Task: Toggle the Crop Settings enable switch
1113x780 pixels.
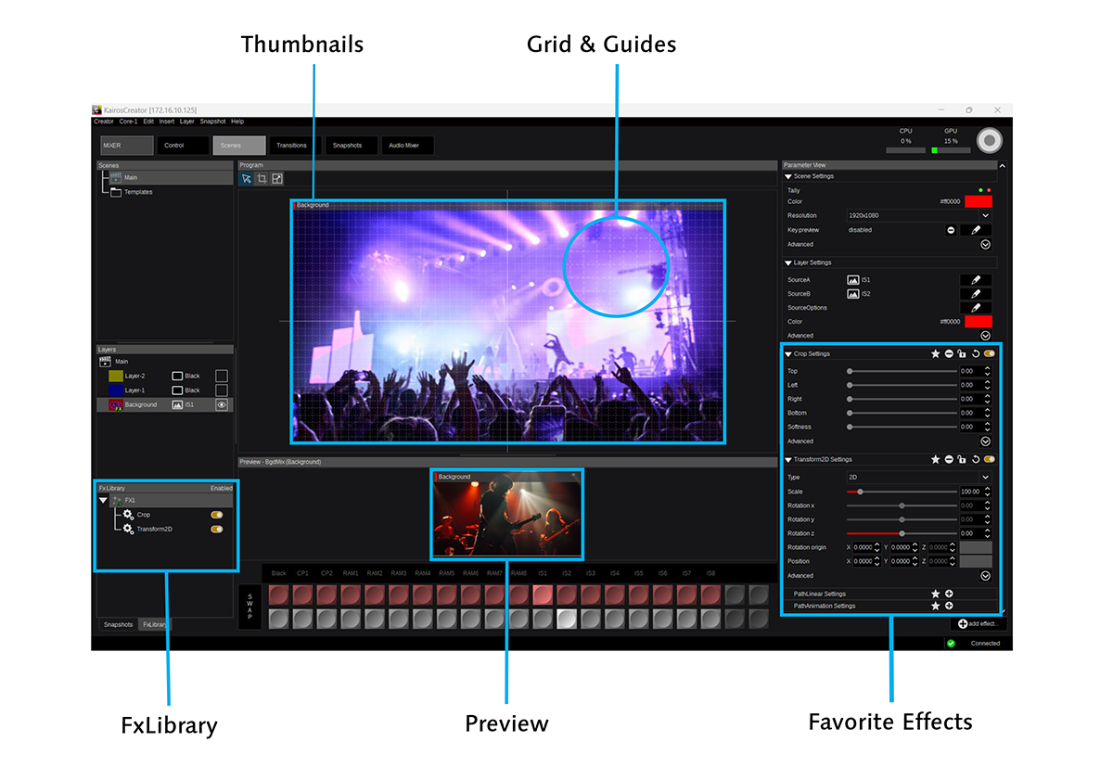Action: [x=990, y=354]
